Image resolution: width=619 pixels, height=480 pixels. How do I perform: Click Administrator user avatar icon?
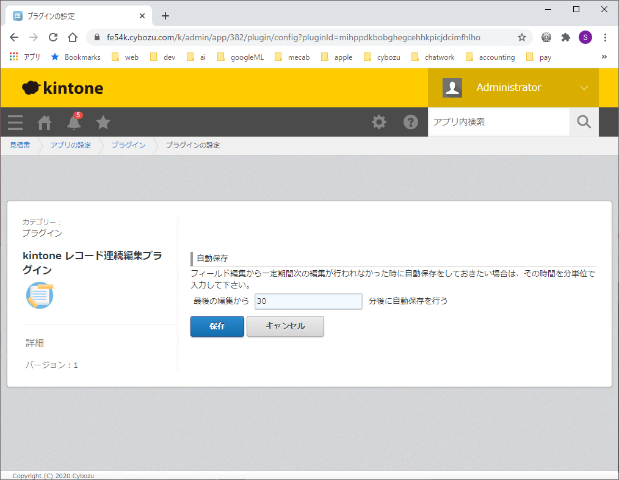(452, 88)
